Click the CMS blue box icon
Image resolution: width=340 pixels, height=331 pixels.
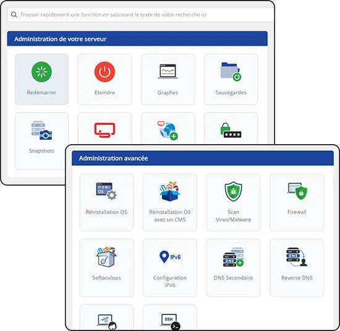click(170, 191)
